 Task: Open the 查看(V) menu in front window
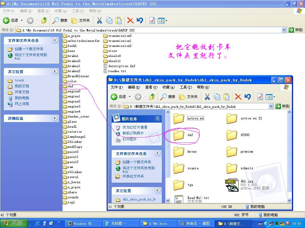click(x=151, y=87)
